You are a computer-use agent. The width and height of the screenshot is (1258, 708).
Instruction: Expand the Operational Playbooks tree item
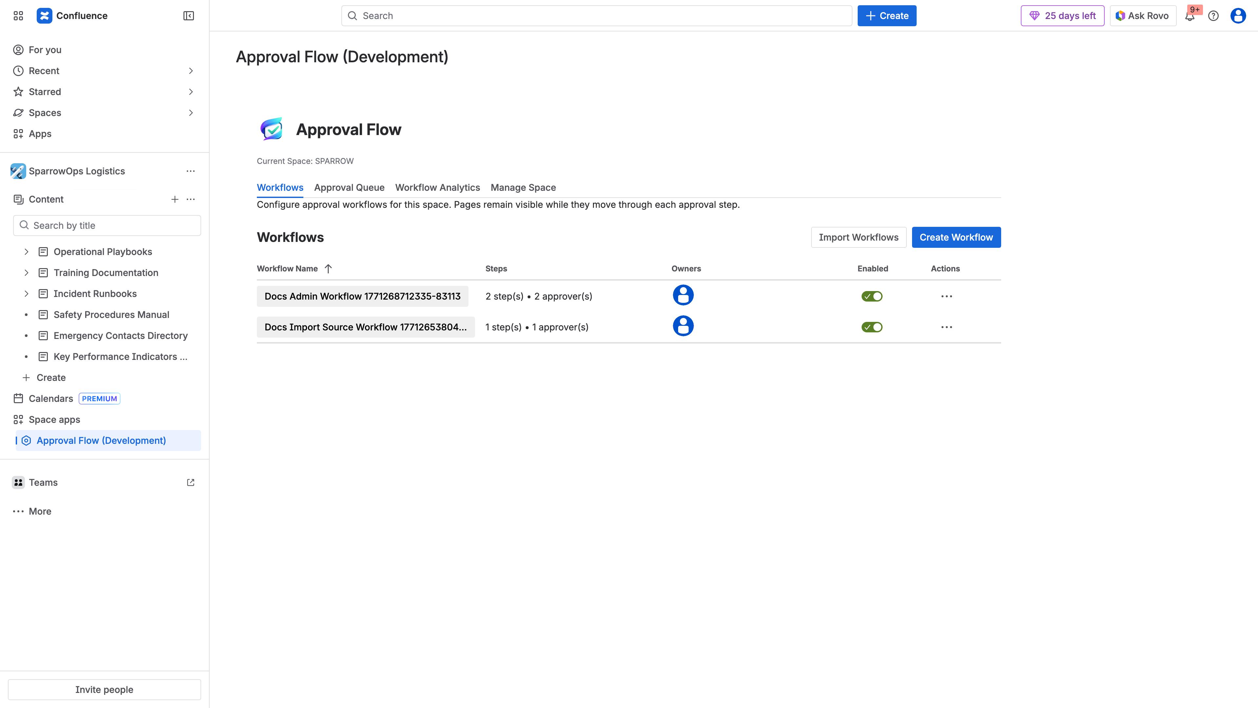tap(26, 252)
